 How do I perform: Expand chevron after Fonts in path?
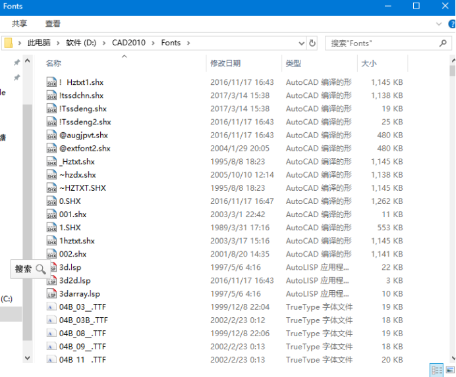[188, 43]
